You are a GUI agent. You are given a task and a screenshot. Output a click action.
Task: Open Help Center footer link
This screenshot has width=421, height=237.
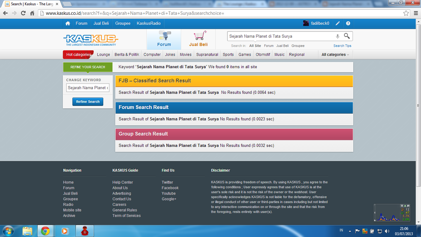click(x=123, y=182)
